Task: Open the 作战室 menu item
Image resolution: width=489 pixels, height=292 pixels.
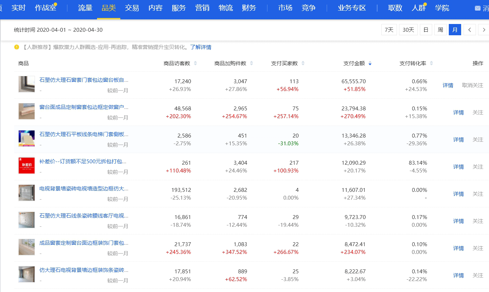Action: 46,8
